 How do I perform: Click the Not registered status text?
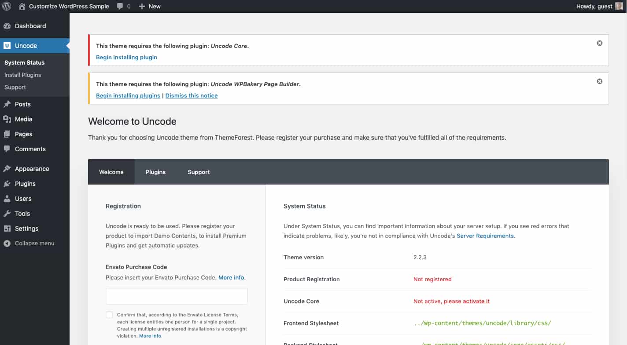[432, 280]
